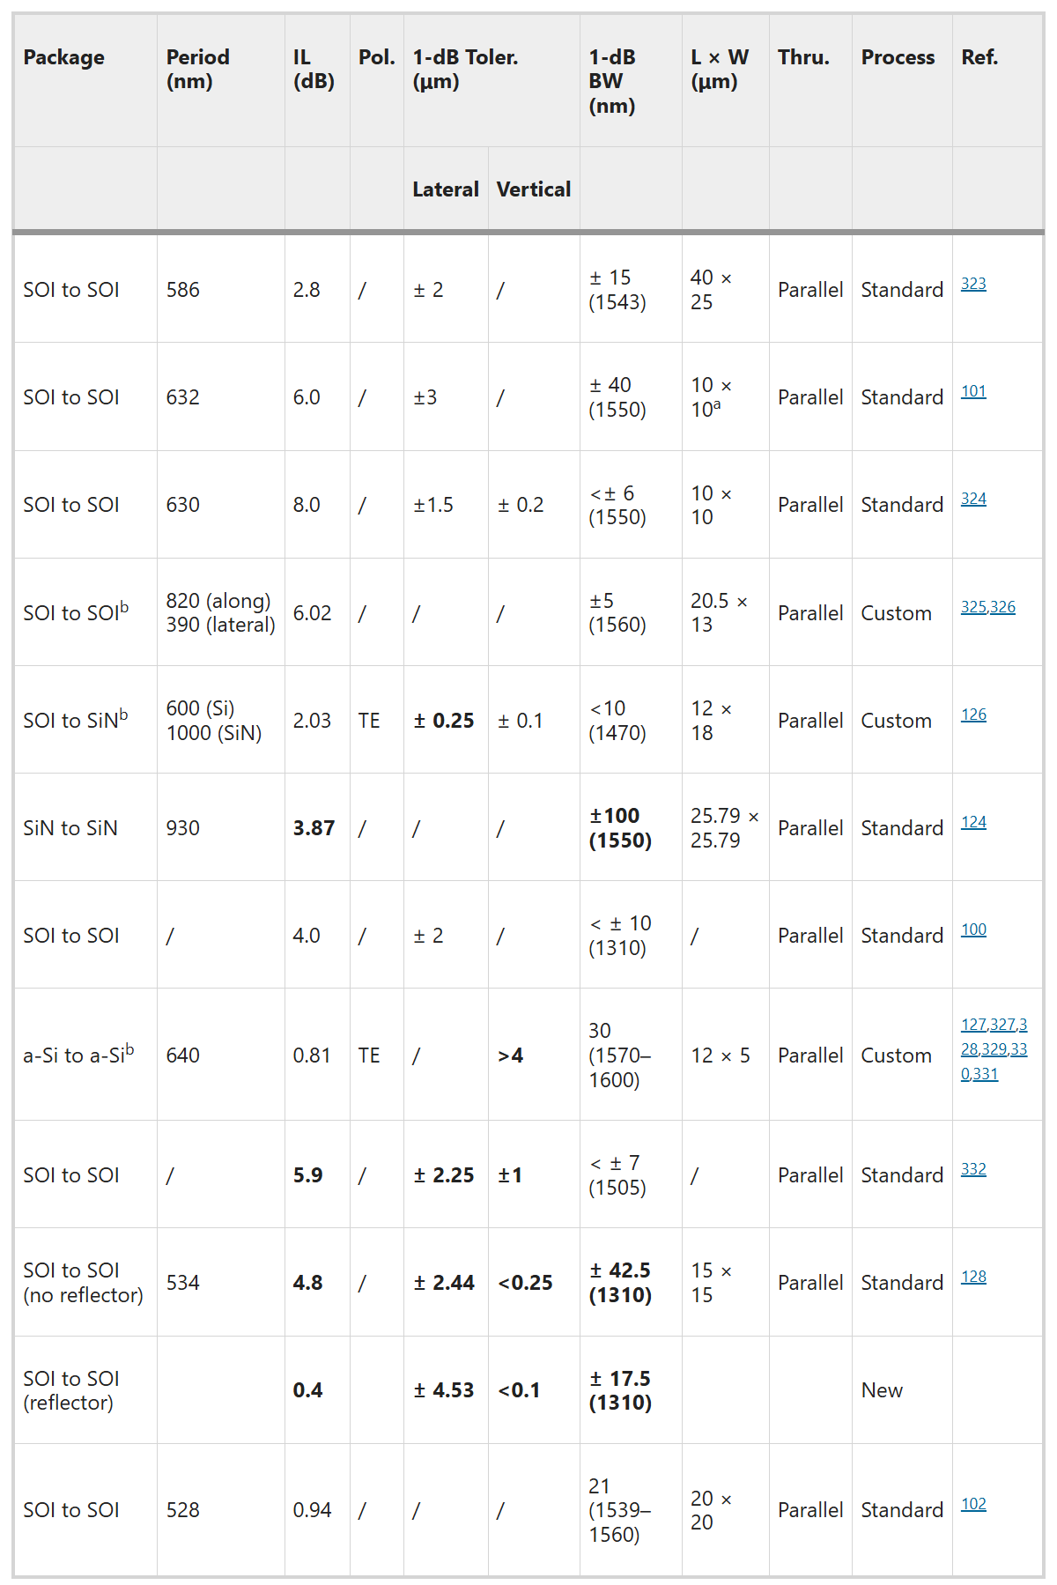This screenshot has width=1057, height=1585.
Task: Select the Vertical sub-header cell
Action: coord(533,189)
